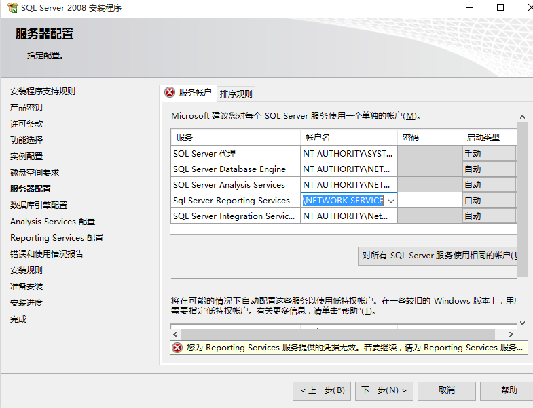The width and height of the screenshot is (533, 408).
Task: Click the 服务 column header
Action: pyautogui.click(x=235, y=137)
